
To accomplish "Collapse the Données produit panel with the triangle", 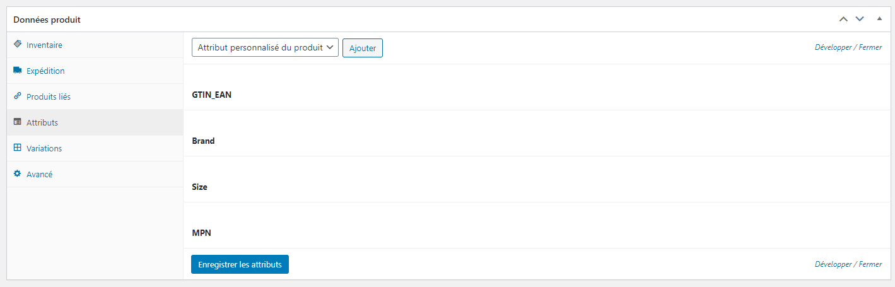I will (x=879, y=20).
